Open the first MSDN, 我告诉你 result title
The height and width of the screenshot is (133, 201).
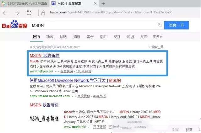coord(45,56)
